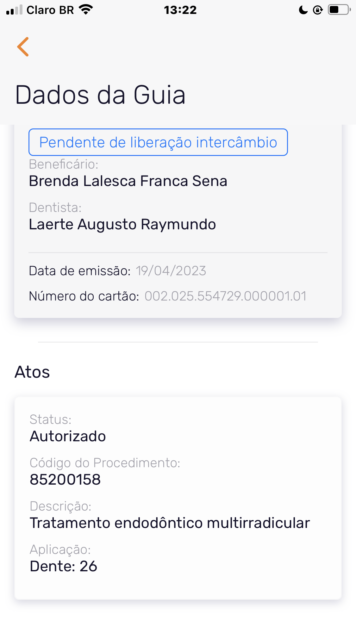Tap procedure code 85200158
Image resolution: width=356 pixels, height=633 pixels.
(x=65, y=480)
